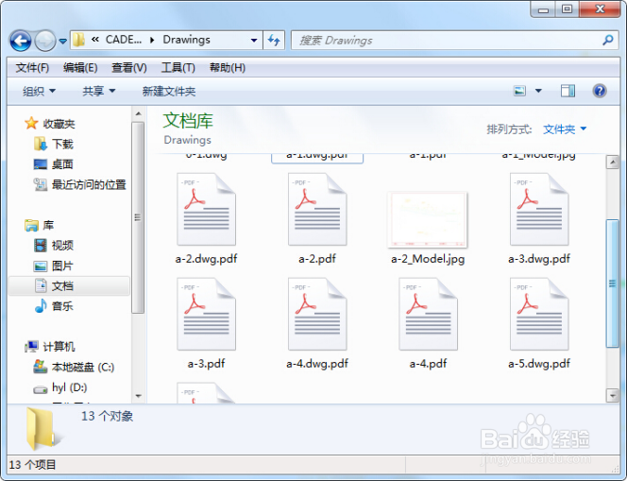The height and width of the screenshot is (481, 627).
Task: Select the a-2.pdf file icon
Action: point(317,209)
